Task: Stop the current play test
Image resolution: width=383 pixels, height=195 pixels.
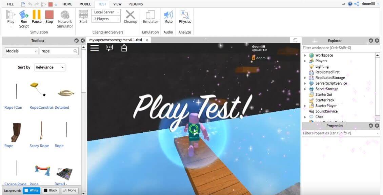Action: [x=49, y=17]
